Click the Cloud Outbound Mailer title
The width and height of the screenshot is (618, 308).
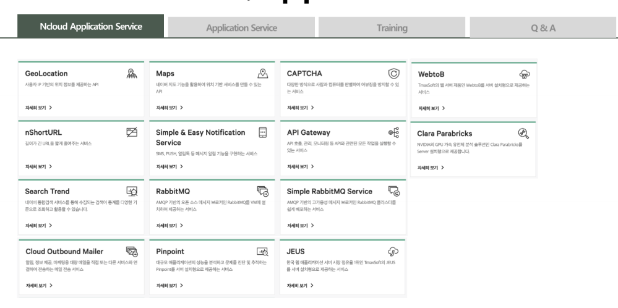click(x=64, y=252)
